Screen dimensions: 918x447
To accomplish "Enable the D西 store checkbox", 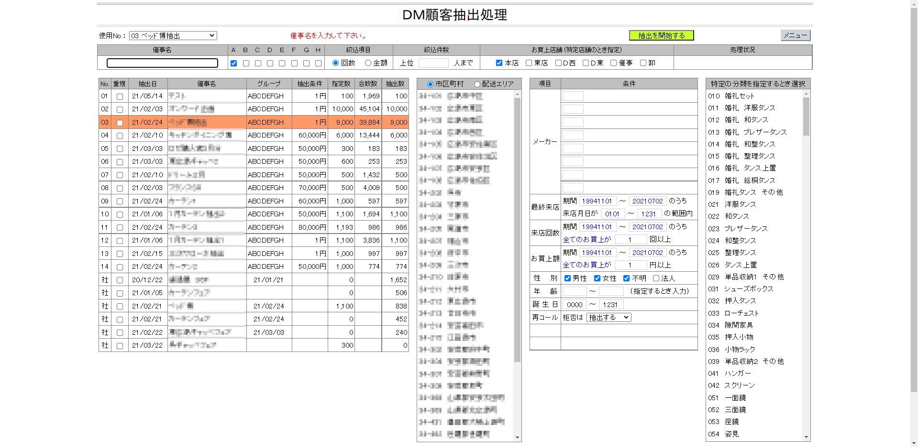I will coord(558,63).
